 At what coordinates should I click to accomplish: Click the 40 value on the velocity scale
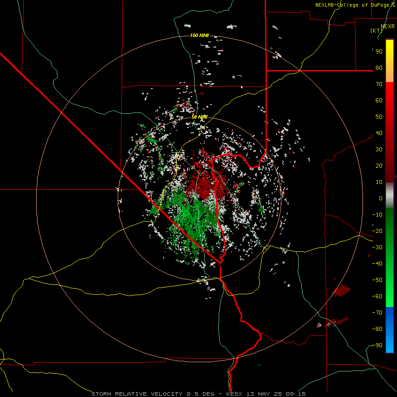click(x=379, y=133)
